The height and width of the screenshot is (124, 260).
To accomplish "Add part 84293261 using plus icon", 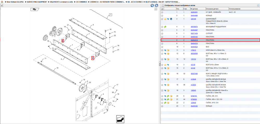I will pos(162,12).
